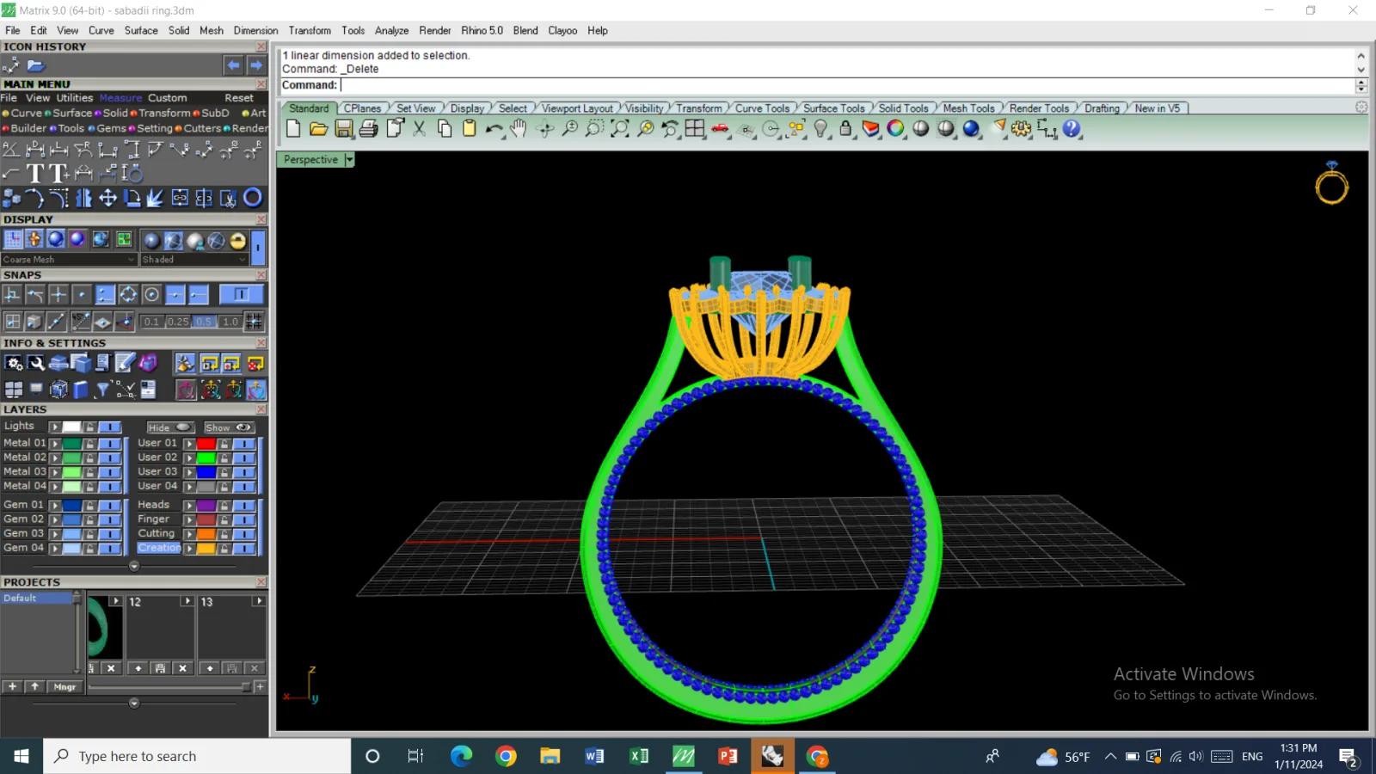Click the Show button in Layers
Screen dimensions: 1376x774
228,427
